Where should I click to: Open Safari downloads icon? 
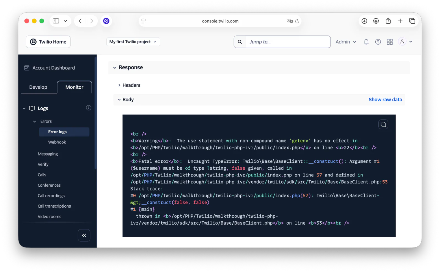tap(364, 21)
